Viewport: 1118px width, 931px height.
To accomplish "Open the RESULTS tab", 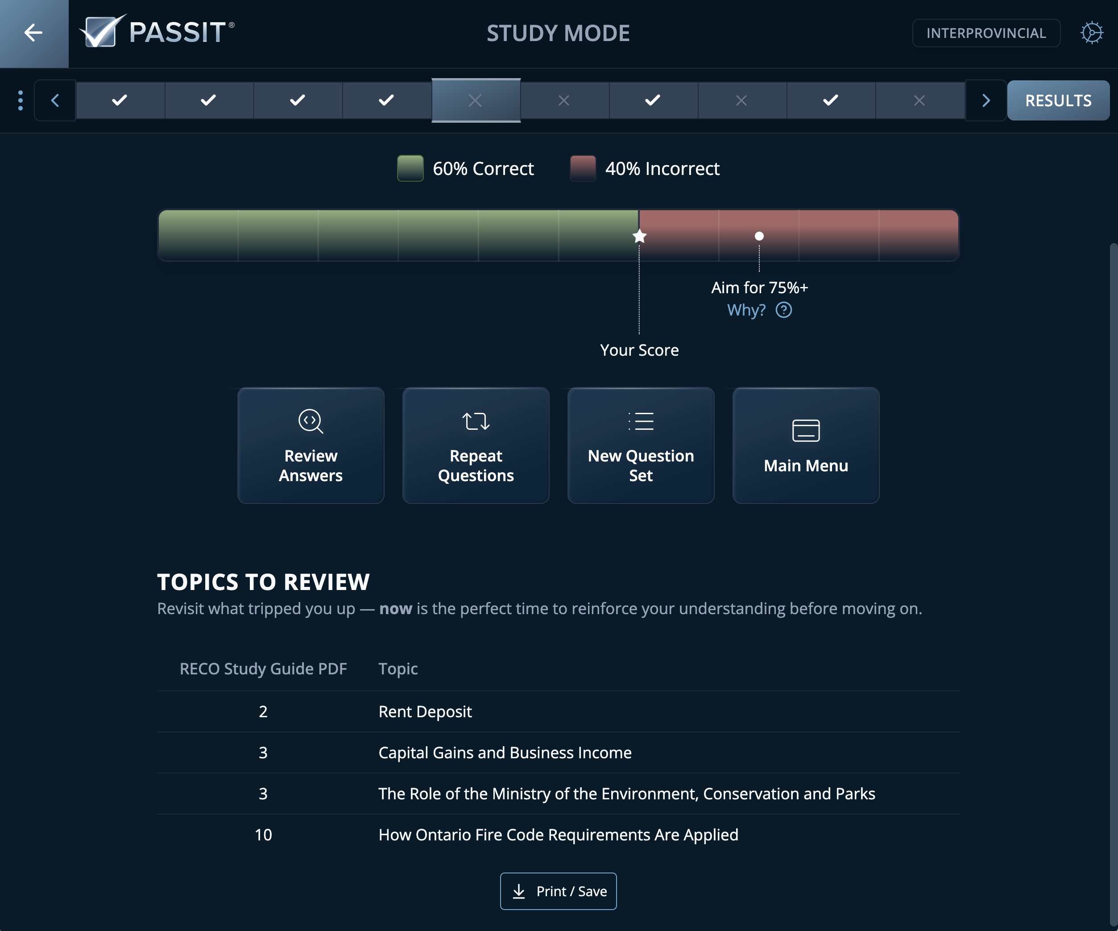I will [1058, 100].
